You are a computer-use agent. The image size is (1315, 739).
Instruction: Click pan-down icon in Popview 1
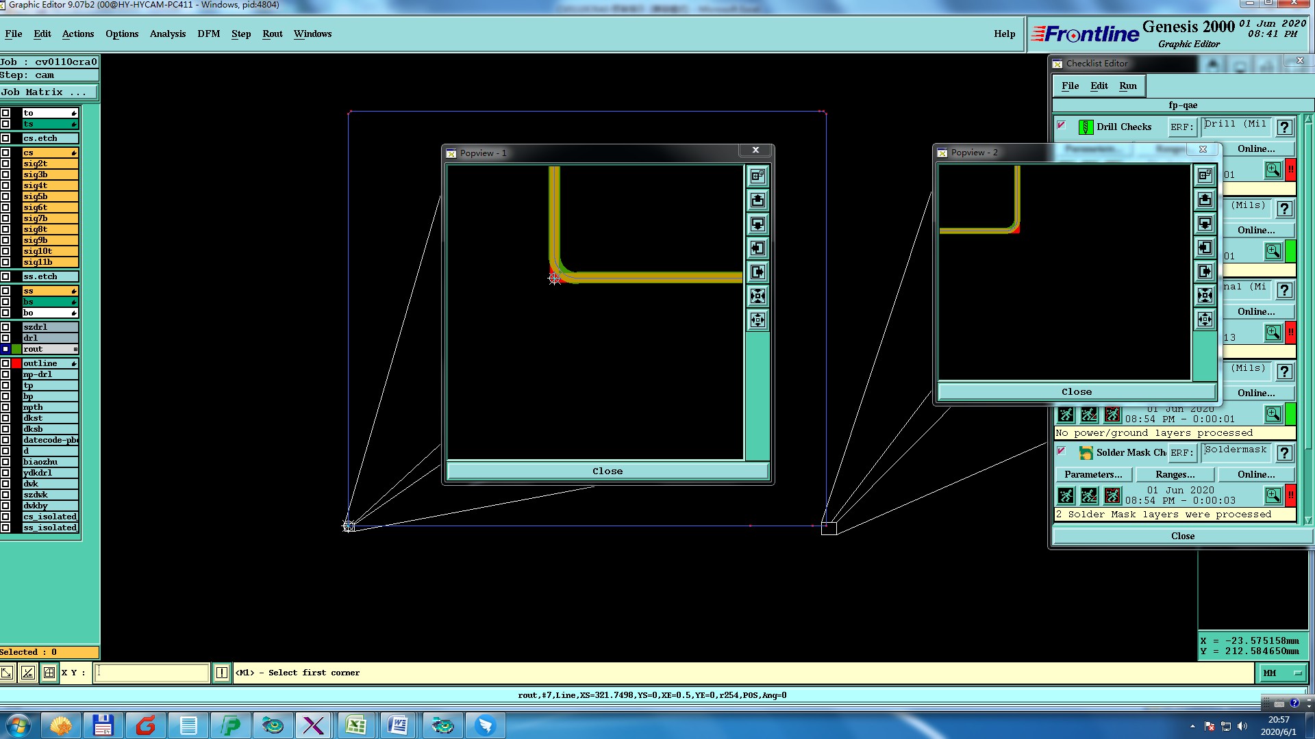(x=757, y=224)
